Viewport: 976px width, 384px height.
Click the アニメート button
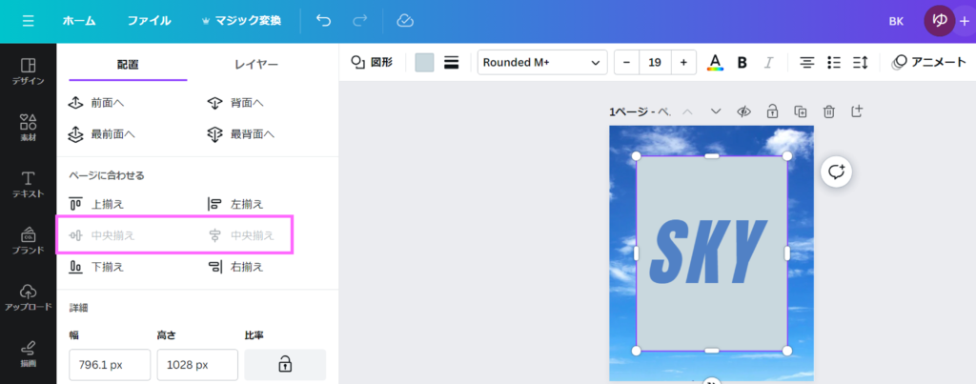click(x=928, y=63)
